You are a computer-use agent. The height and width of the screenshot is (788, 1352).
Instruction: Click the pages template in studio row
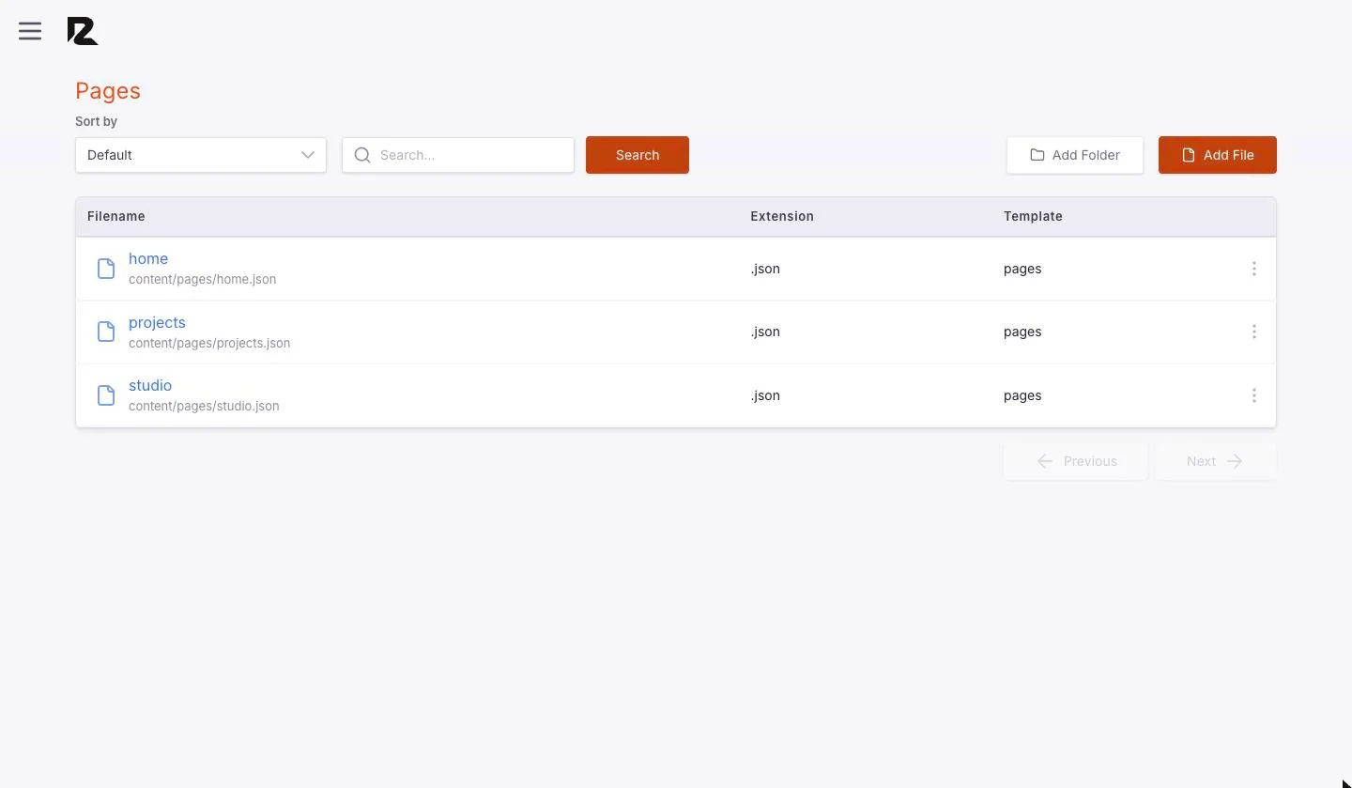coord(1022,395)
